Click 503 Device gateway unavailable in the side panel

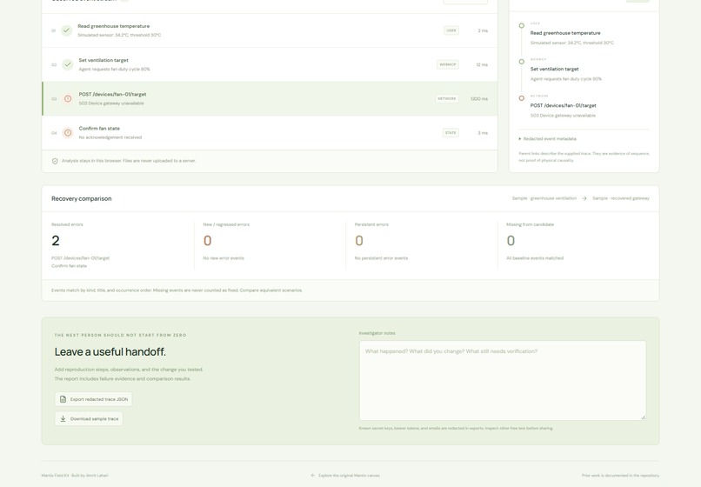[x=563, y=116]
